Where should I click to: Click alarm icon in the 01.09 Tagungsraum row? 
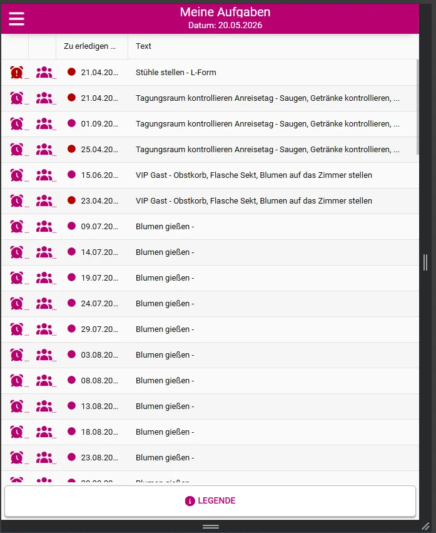pos(17,124)
